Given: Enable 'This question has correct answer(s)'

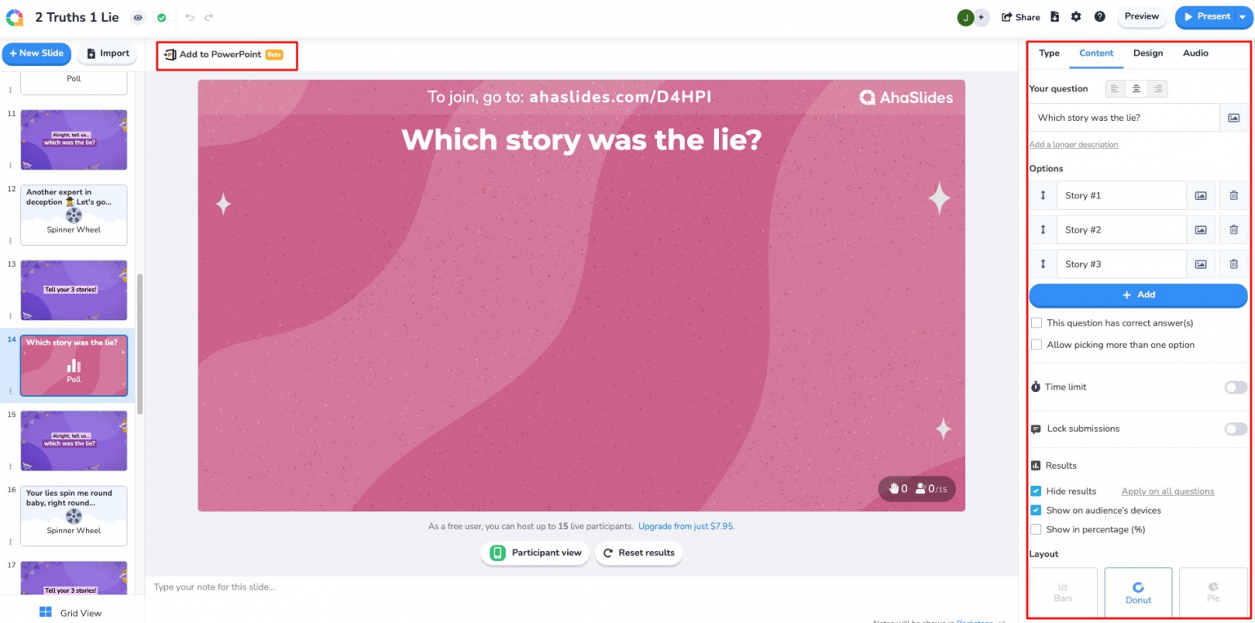Looking at the screenshot, I should tap(1037, 323).
